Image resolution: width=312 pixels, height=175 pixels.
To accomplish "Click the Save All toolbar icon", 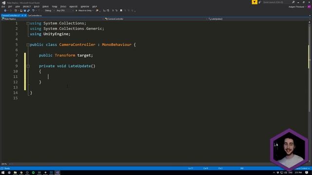I will (x=28, y=11).
